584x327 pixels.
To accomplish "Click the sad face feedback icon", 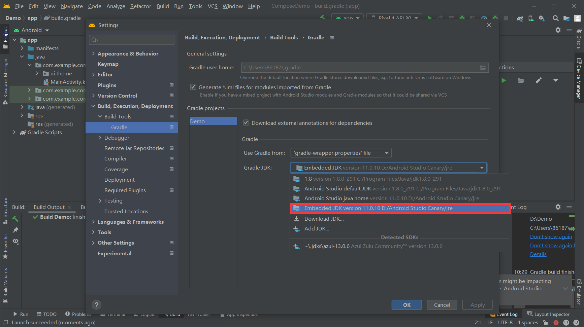I will [x=577, y=322].
